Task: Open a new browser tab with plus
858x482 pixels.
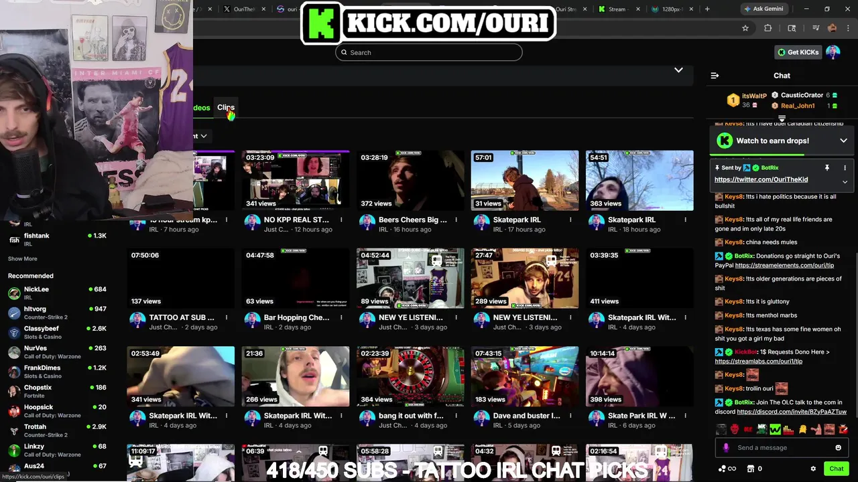Action: 707,9
